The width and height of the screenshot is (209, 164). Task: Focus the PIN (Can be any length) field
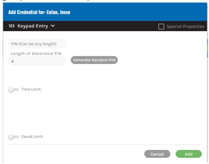[37, 44]
